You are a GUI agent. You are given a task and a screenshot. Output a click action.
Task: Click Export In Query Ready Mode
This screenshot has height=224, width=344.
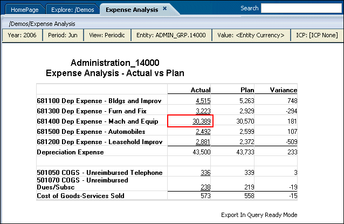[x=259, y=214]
